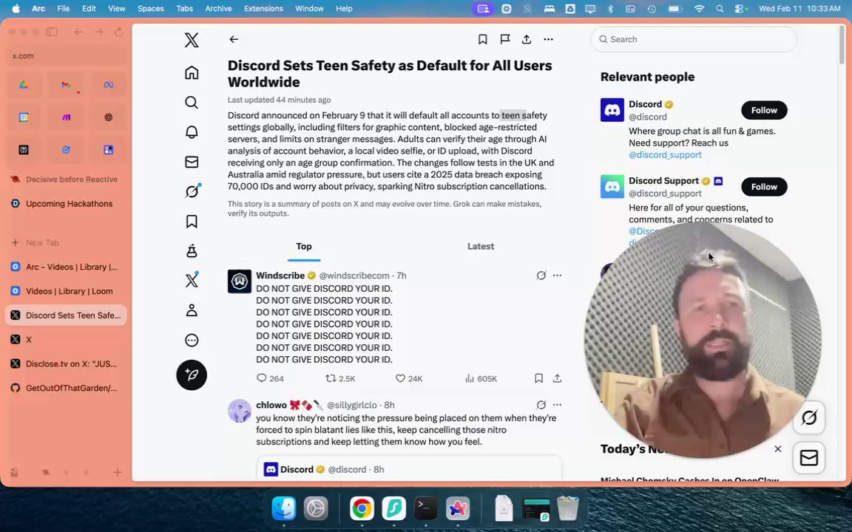Switch to Disclose.tv on X tab
The width and height of the screenshot is (852, 532).
tap(65, 364)
